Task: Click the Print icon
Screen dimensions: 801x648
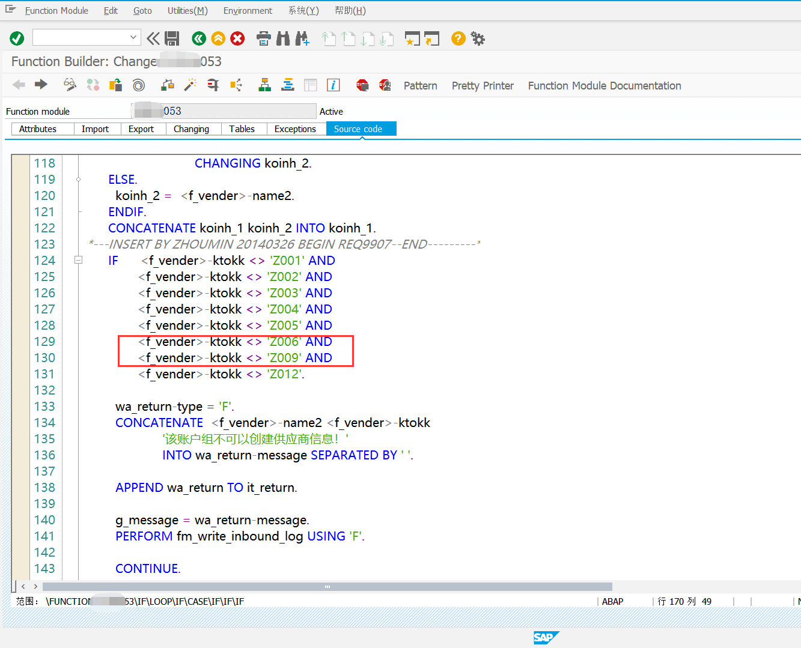Action: [264, 38]
